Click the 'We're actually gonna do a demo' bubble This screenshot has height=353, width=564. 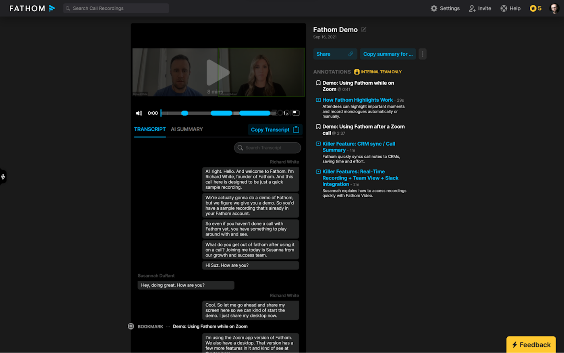point(251,206)
